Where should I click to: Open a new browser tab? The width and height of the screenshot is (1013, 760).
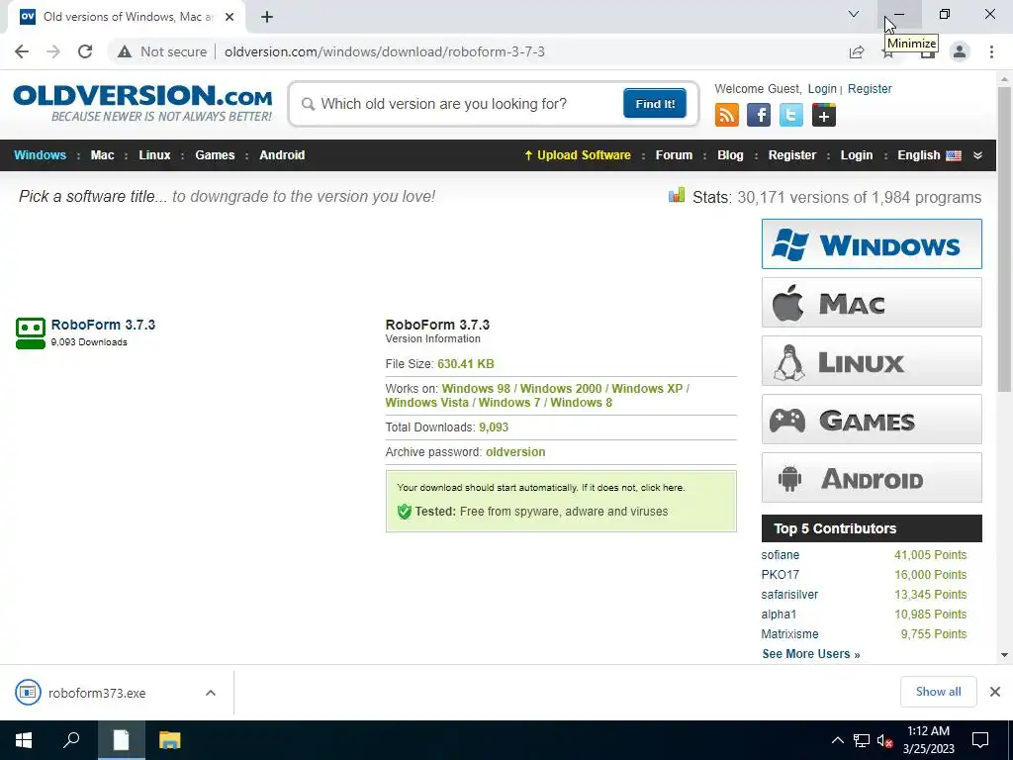click(267, 17)
